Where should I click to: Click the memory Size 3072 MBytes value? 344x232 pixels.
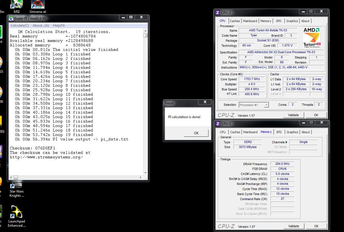pyautogui.click(x=248, y=147)
